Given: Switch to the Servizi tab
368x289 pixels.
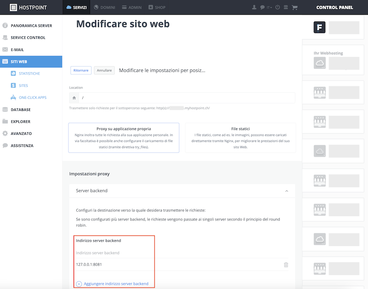Looking at the screenshot, I should point(76,7).
